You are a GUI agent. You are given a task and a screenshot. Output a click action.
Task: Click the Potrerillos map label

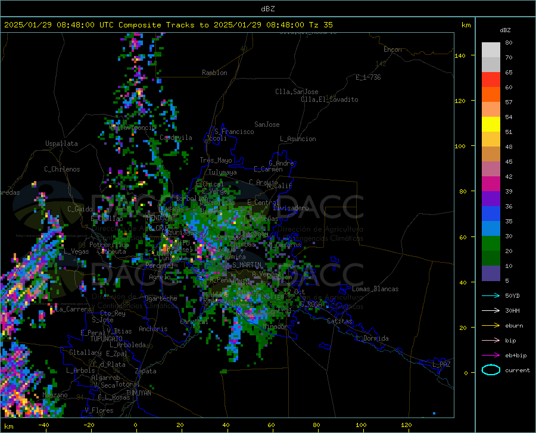click(x=110, y=245)
